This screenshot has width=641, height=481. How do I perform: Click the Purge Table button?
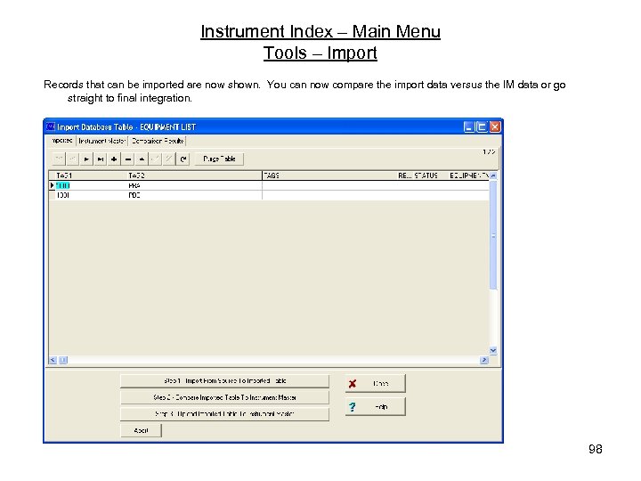[219, 159]
